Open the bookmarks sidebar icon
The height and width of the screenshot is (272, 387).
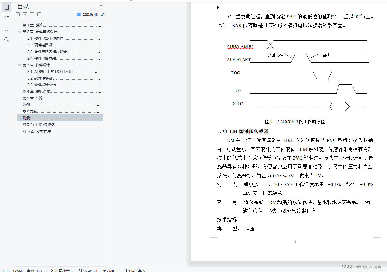coord(7,29)
